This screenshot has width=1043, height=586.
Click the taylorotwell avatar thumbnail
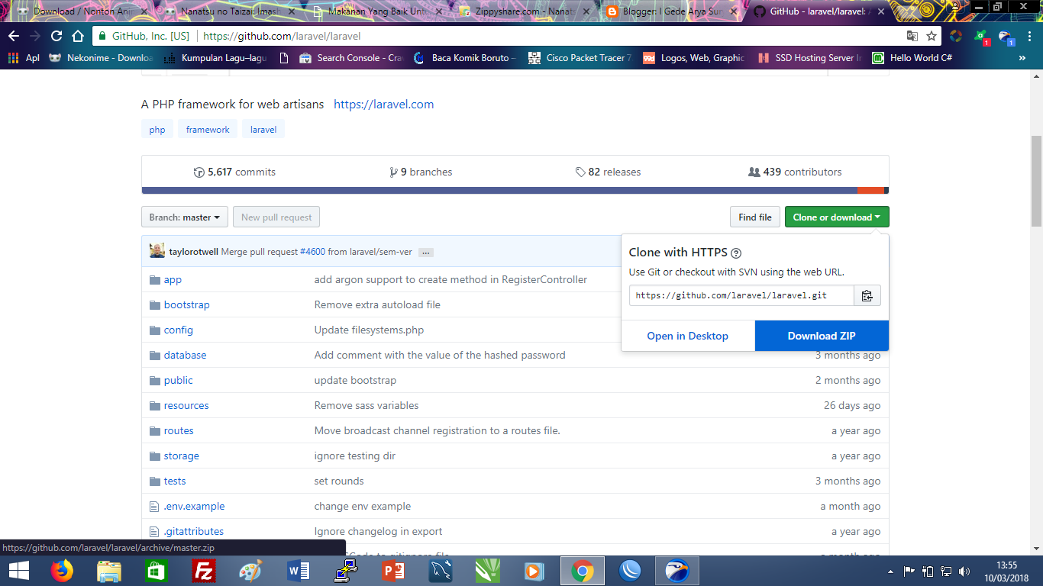[x=157, y=251]
